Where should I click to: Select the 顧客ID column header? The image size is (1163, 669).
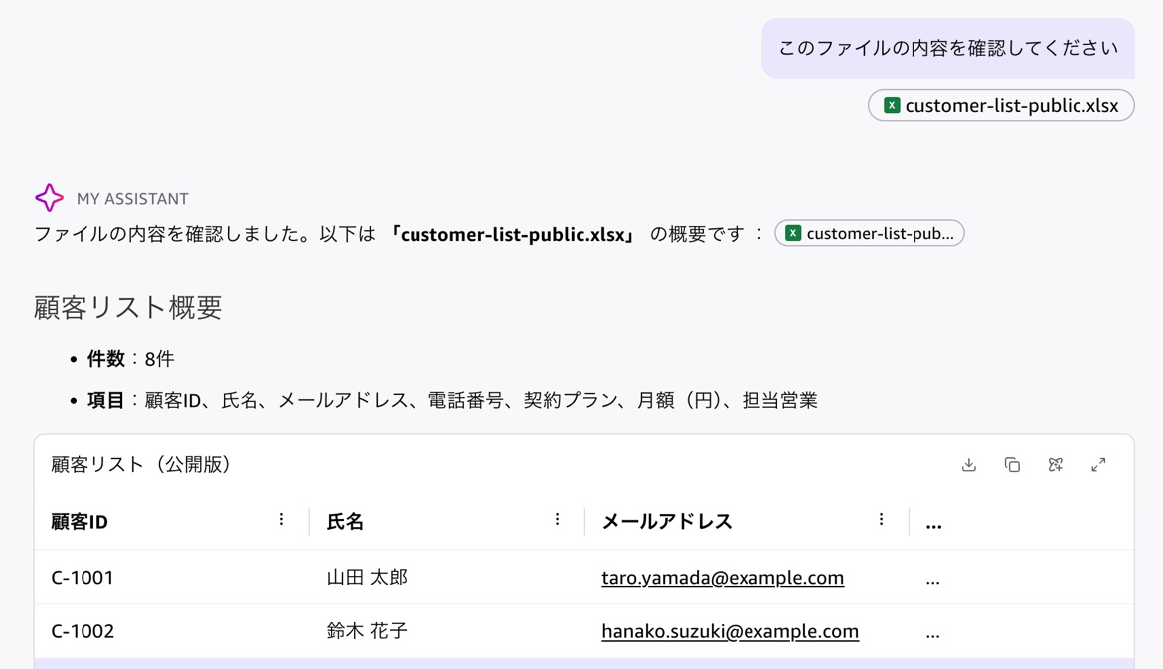pos(80,522)
